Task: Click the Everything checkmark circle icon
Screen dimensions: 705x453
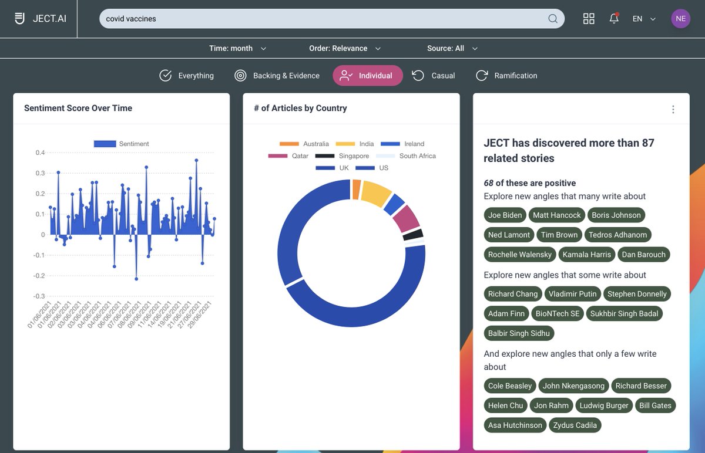Action: coord(166,76)
